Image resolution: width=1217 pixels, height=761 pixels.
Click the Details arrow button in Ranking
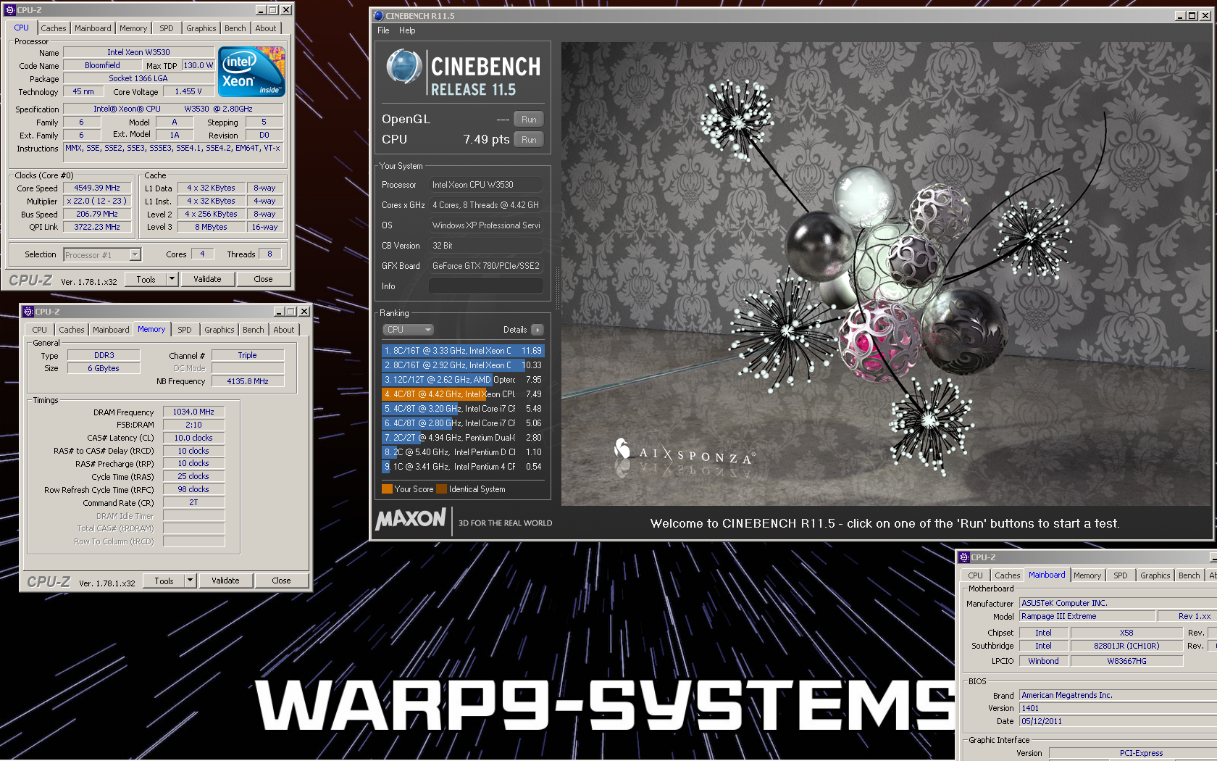[538, 330]
